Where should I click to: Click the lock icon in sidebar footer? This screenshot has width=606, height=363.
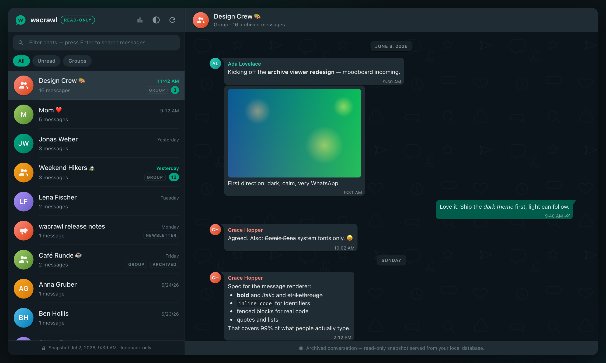pyautogui.click(x=44, y=348)
